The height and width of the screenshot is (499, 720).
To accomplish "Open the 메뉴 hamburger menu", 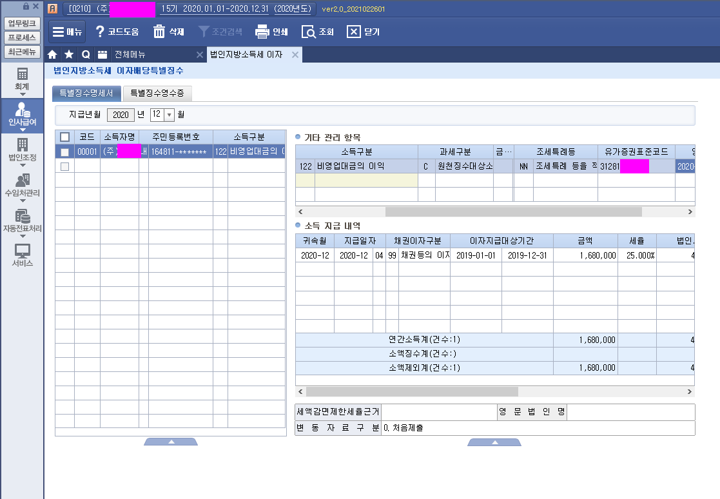I will tap(67, 32).
